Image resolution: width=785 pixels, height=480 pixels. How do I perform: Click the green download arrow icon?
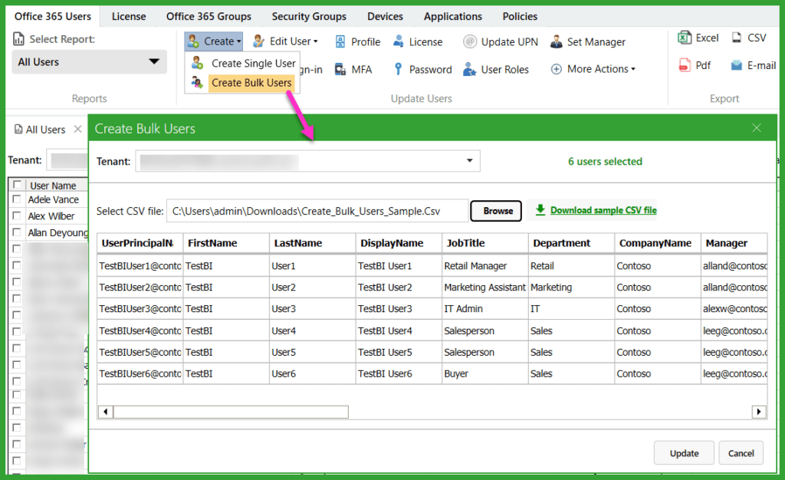[x=540, y=210]
